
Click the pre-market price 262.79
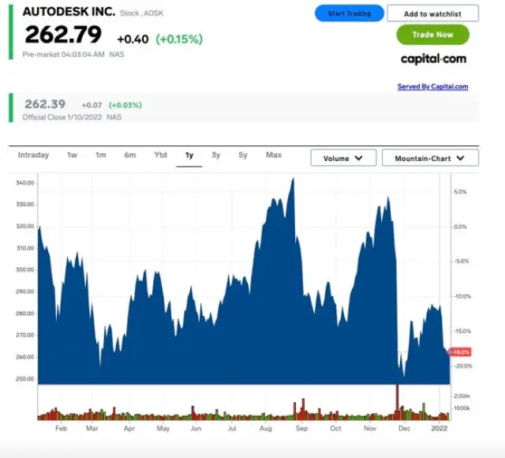coord(63,36)
